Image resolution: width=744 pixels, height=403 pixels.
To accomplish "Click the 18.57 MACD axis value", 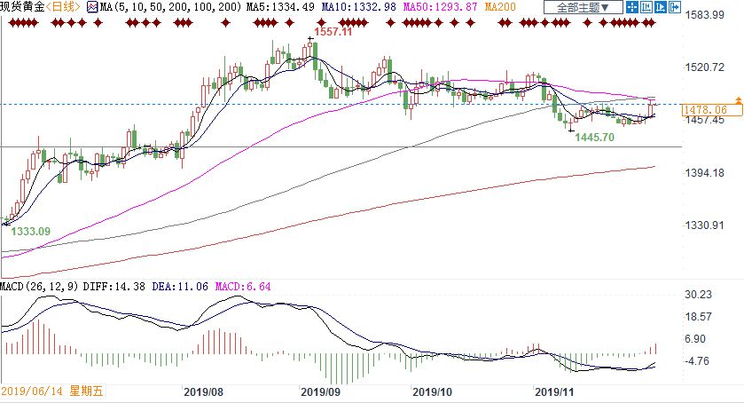I will click(699, 317).
